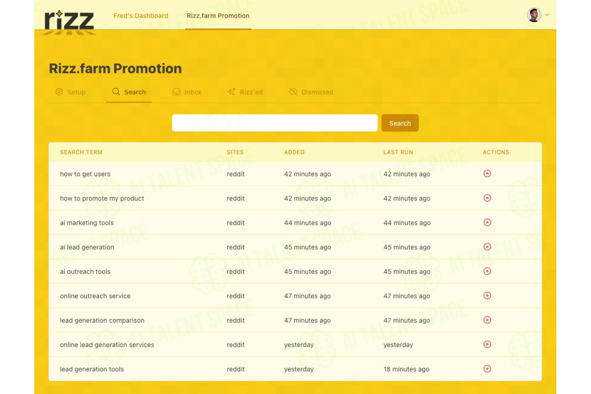
Task: Click the Dismissed crossed-eye icon
Action: pos(293,92)
